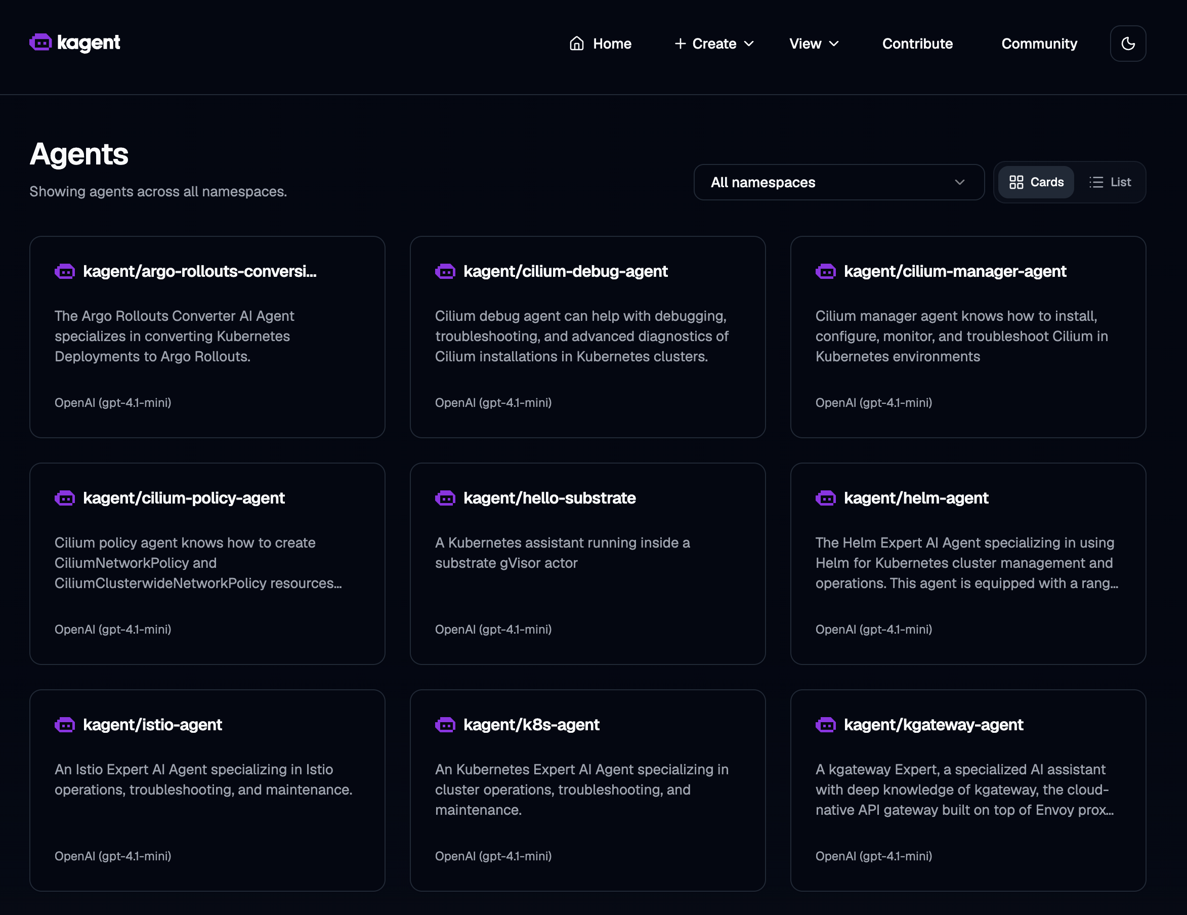Click the hello-substrate robot icon
1187x915 pixels.
click(445, 498)
